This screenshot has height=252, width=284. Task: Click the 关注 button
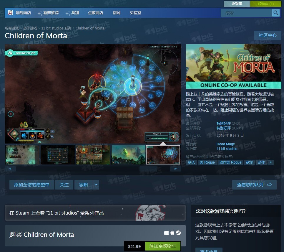point(64,185)
